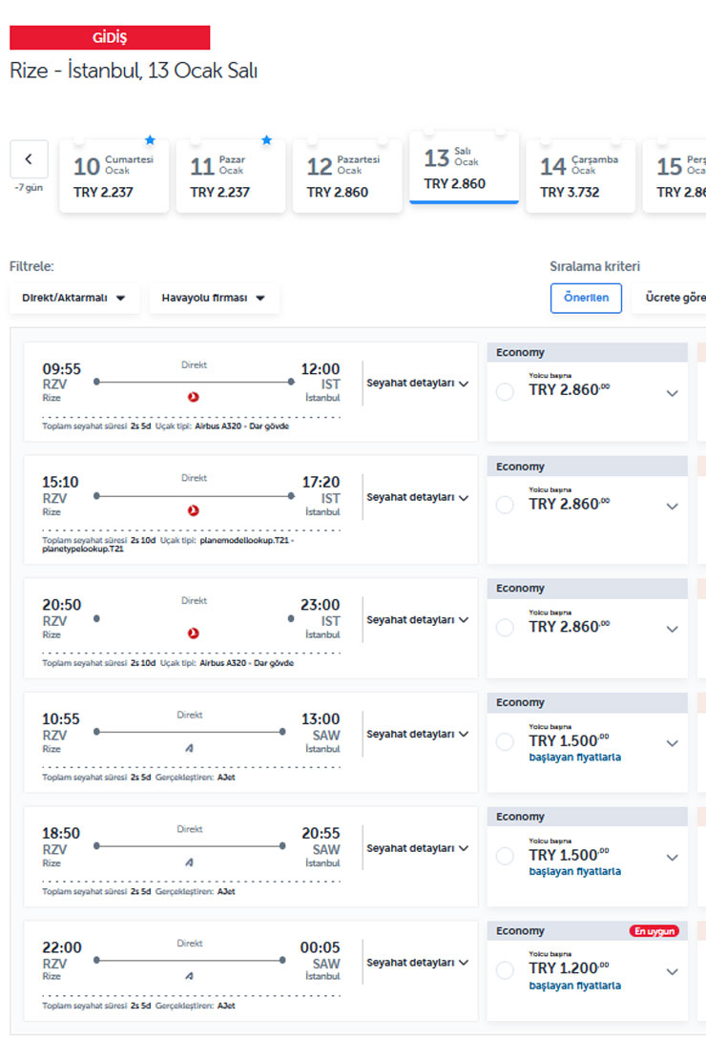The width and height of the screenshot is (706, 1039).
Task: Go back seven days with left arrow
Action: (29, 159)
